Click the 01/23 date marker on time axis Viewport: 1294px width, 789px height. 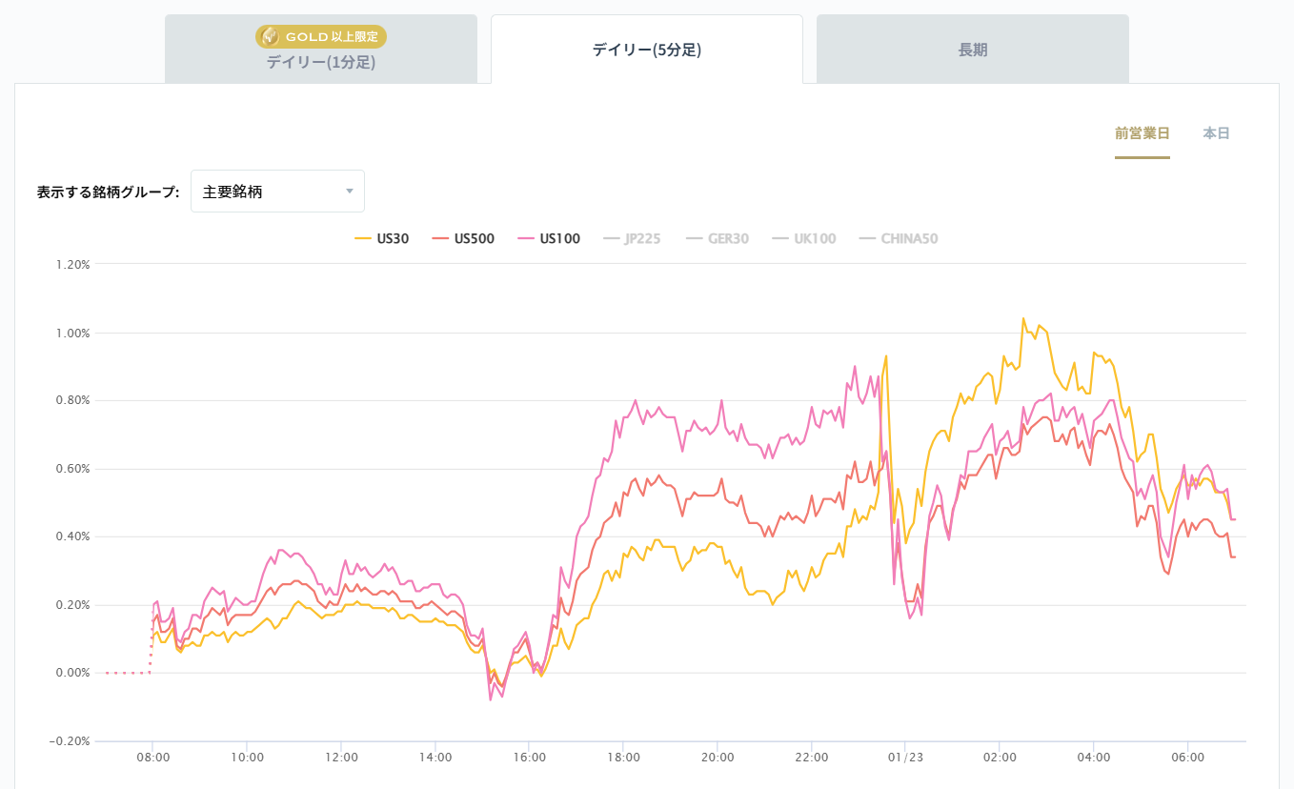pyautogui.click(x=904, y=759)
